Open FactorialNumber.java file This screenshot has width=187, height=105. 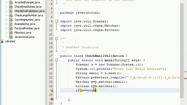[27, 28]
